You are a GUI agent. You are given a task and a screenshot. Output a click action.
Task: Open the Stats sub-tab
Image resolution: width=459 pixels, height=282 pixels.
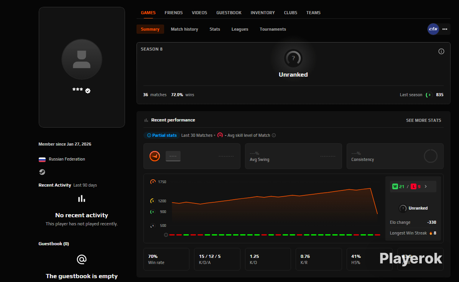click(215, 29)
